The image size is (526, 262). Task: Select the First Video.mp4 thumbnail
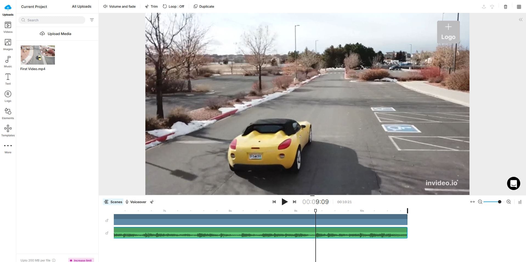(x=37, y=55)
